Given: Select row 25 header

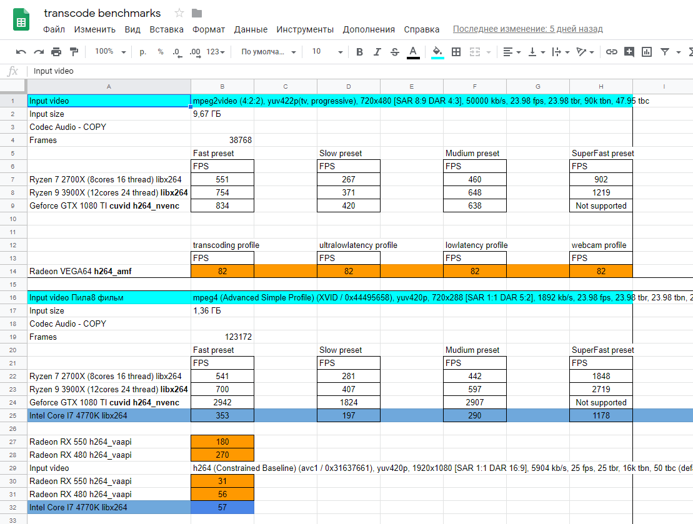Looking at the screenshot, I should click(x=13, y=416).
